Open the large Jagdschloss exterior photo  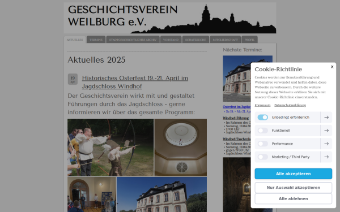point(161,194)
